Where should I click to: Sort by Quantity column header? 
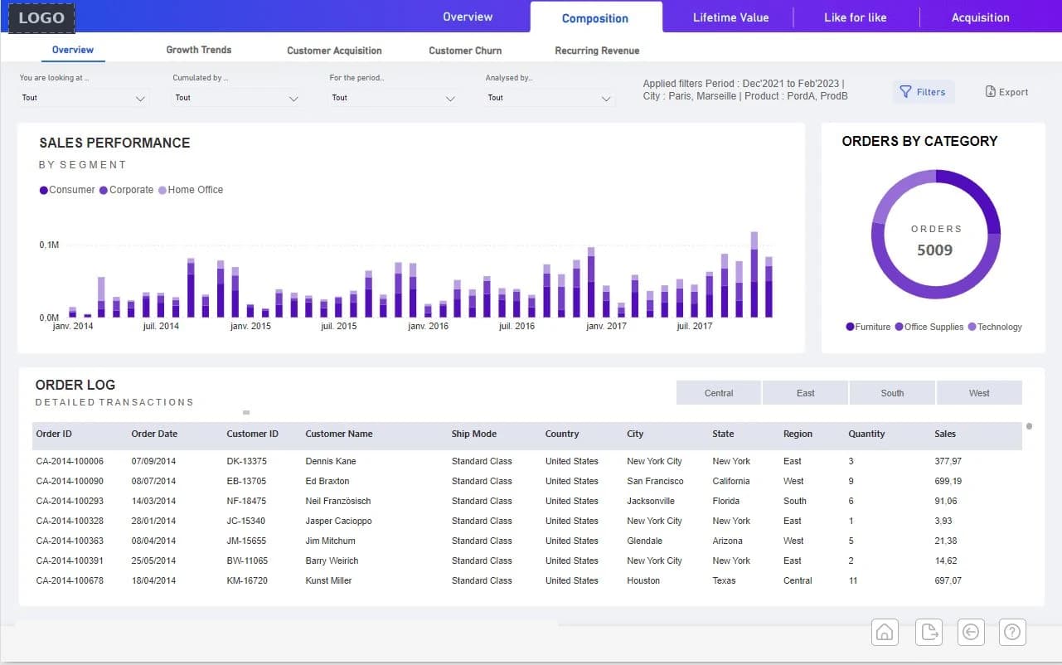point(866,434)
